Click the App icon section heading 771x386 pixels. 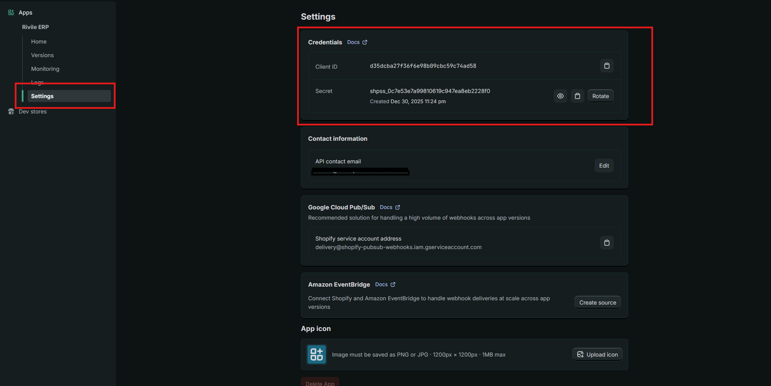(x=316, y=328)
